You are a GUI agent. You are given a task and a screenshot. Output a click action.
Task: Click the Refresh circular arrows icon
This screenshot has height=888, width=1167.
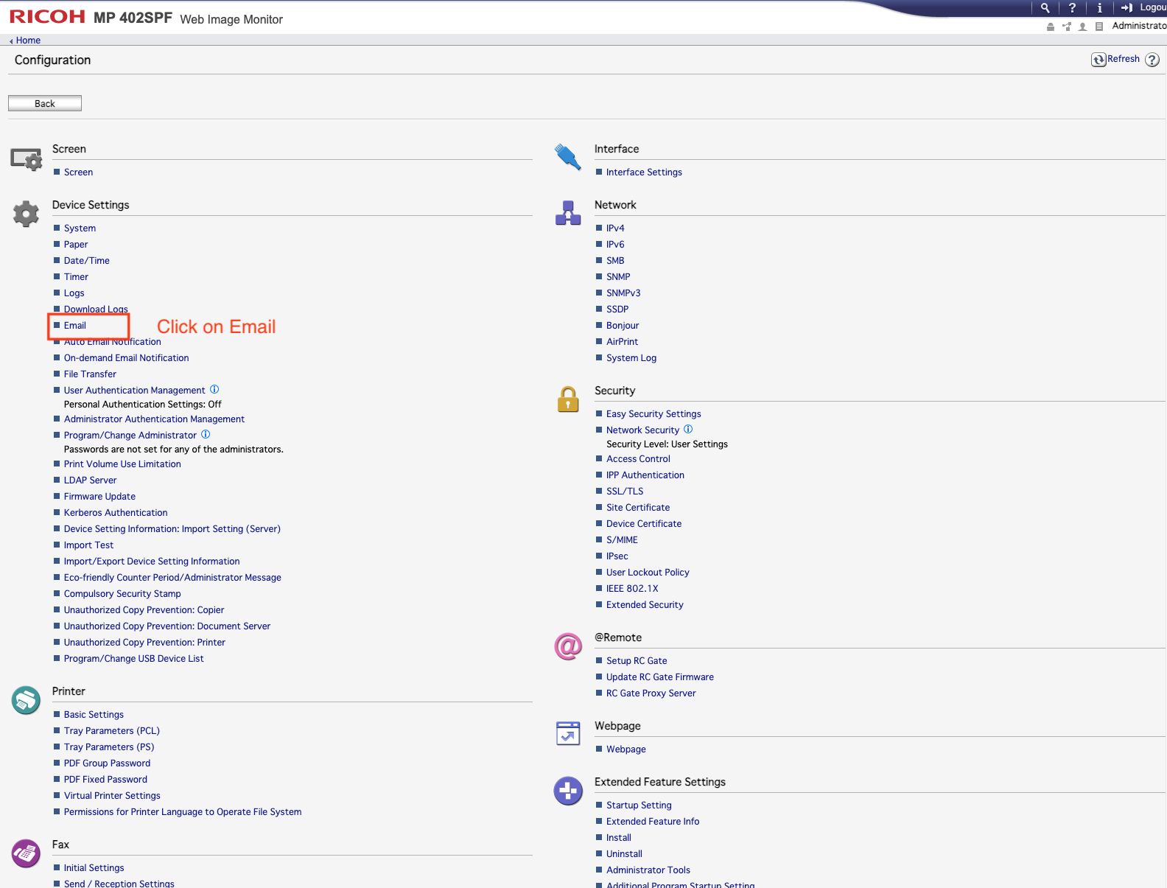pyautogui.click(x=1098, y=60)
